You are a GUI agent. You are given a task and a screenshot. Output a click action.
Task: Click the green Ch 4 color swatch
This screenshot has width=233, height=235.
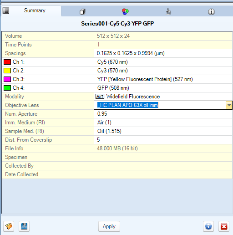pos(7,88)
